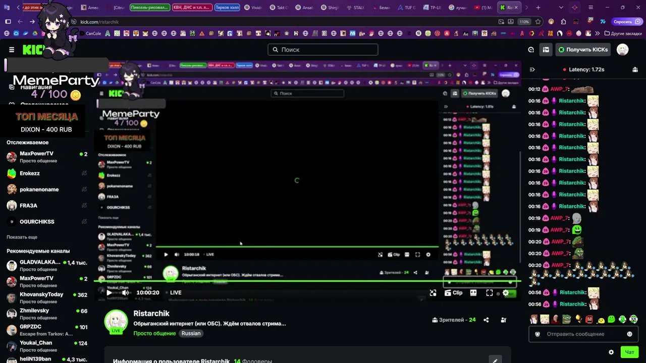Open the support headset icon in header
The height and width of the screenshot is (363, 646).
(531, 49)
